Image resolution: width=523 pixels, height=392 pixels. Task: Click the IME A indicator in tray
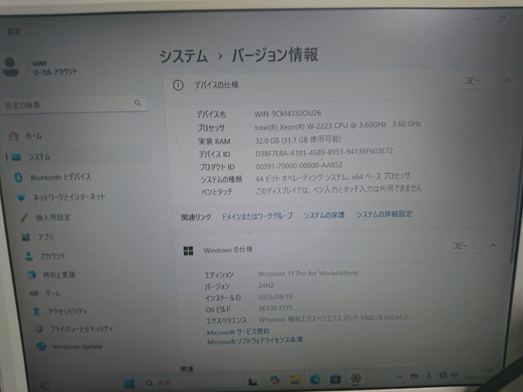[x=428, y=376]
